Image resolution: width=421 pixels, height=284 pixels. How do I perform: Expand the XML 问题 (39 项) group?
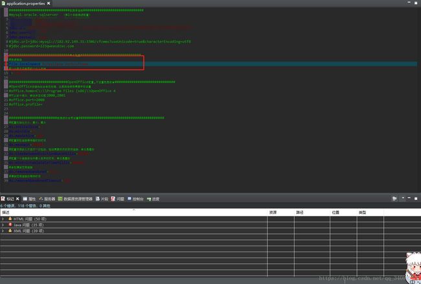click(3, 231)
